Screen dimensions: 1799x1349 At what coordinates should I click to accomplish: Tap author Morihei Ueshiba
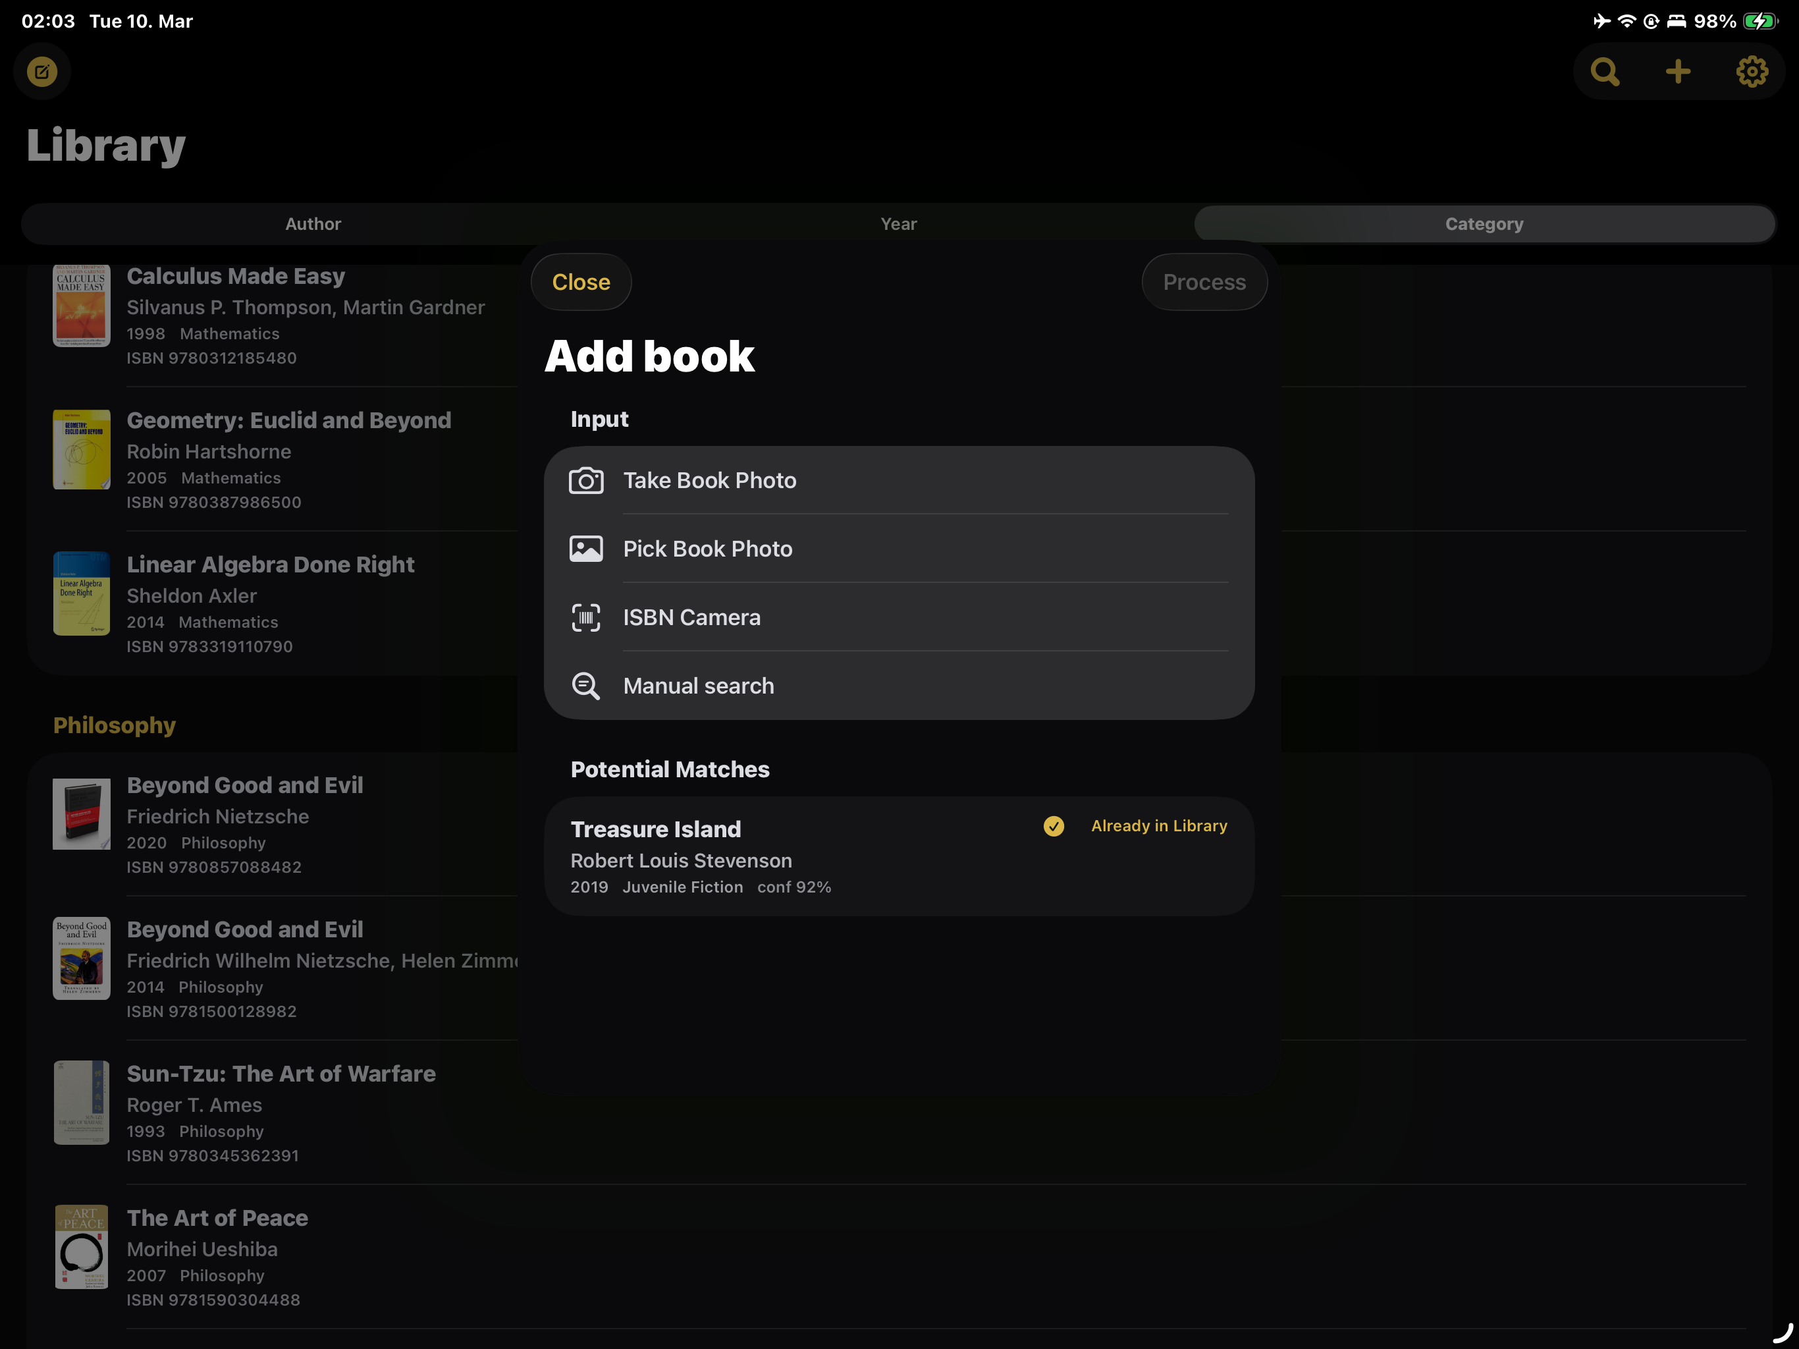click(x=201, y=1249)
